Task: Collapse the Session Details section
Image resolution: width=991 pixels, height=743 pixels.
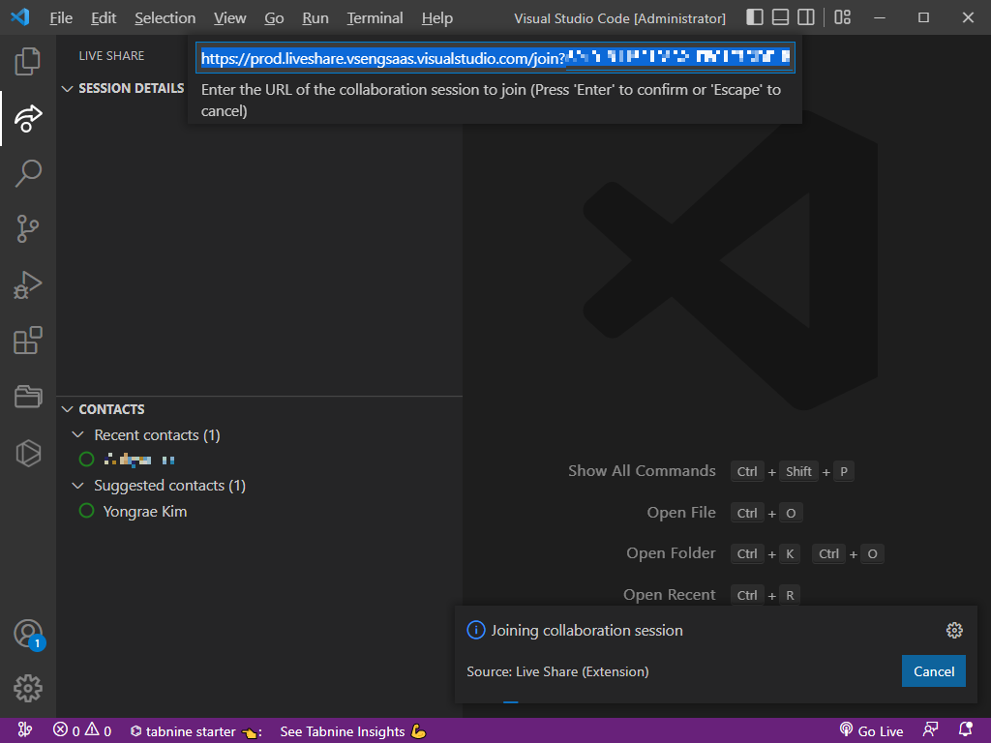Action: coord(68,88)
